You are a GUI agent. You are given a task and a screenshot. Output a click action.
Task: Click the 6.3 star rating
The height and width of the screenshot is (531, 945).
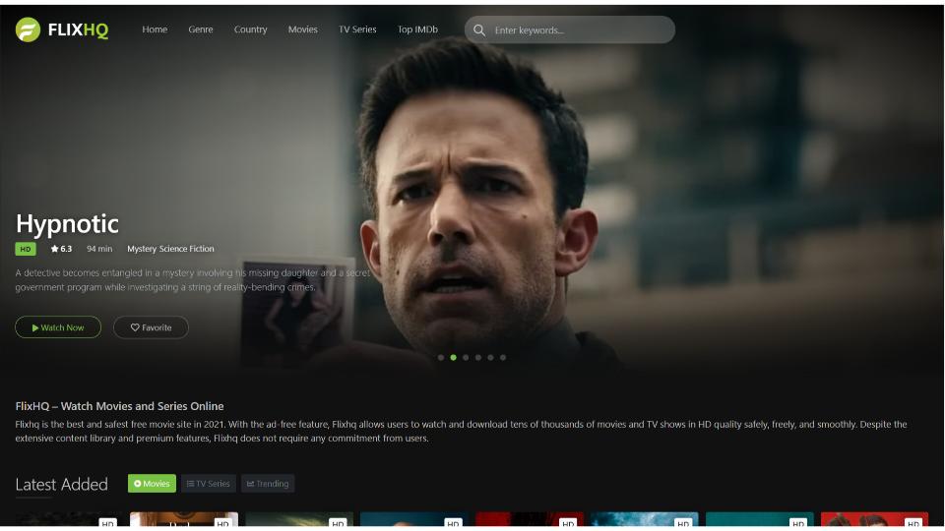click(61, 249)
